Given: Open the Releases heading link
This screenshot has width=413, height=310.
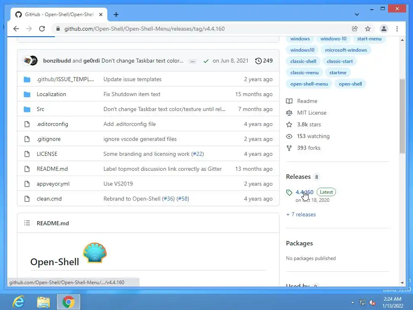Looking at the screenshot, I should click(298, 177).
